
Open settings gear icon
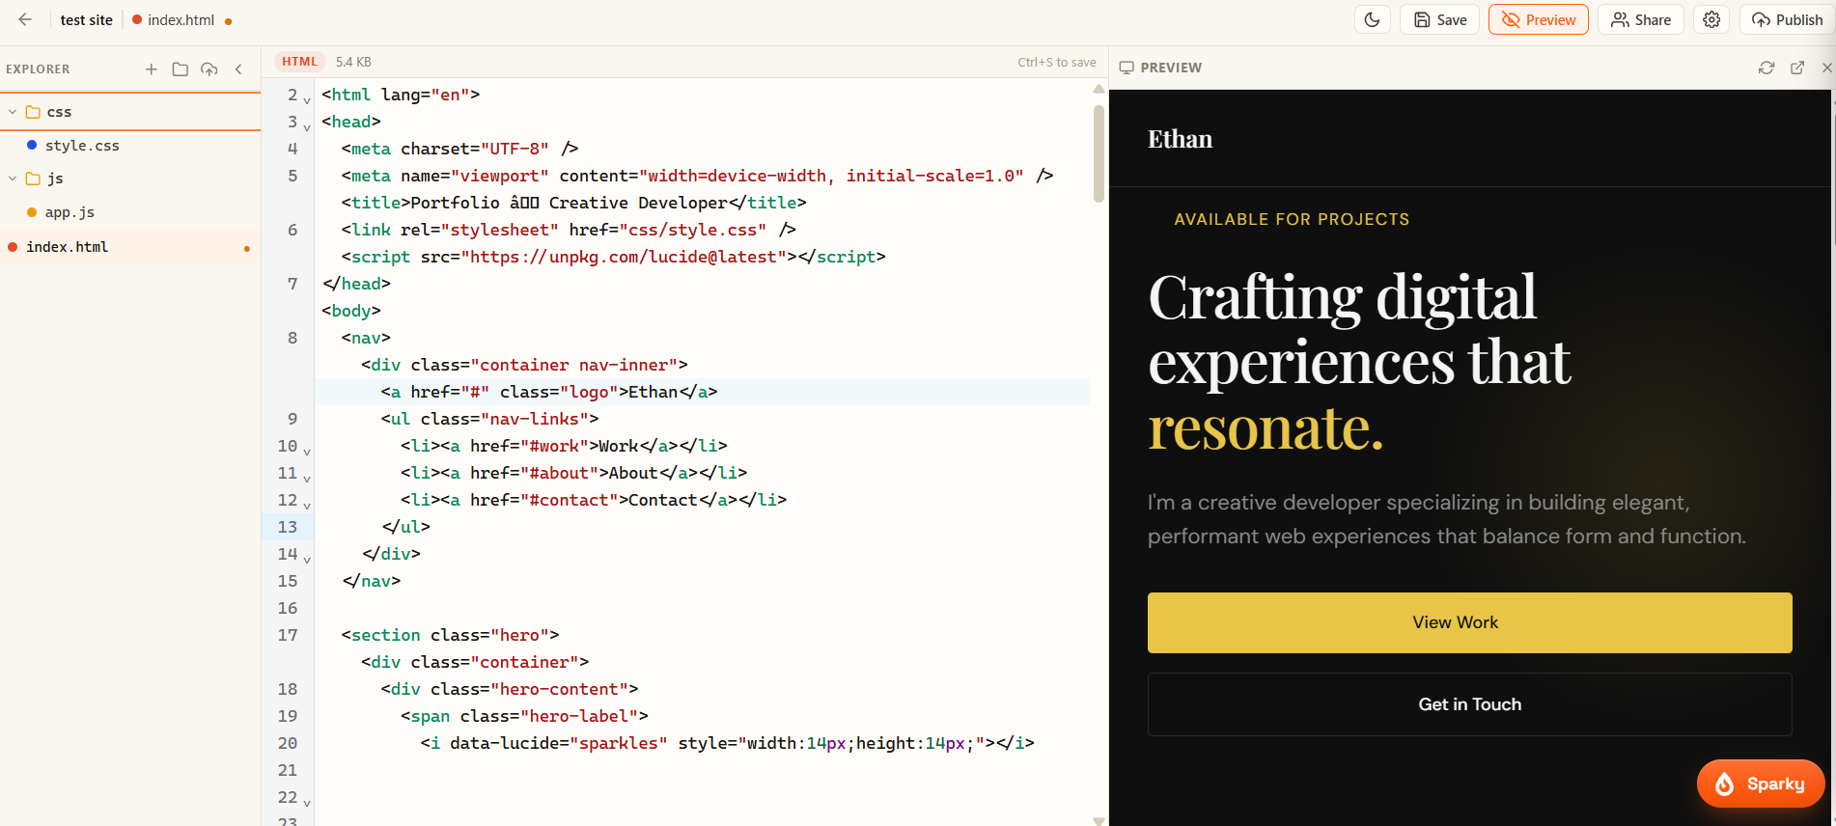1711,19
